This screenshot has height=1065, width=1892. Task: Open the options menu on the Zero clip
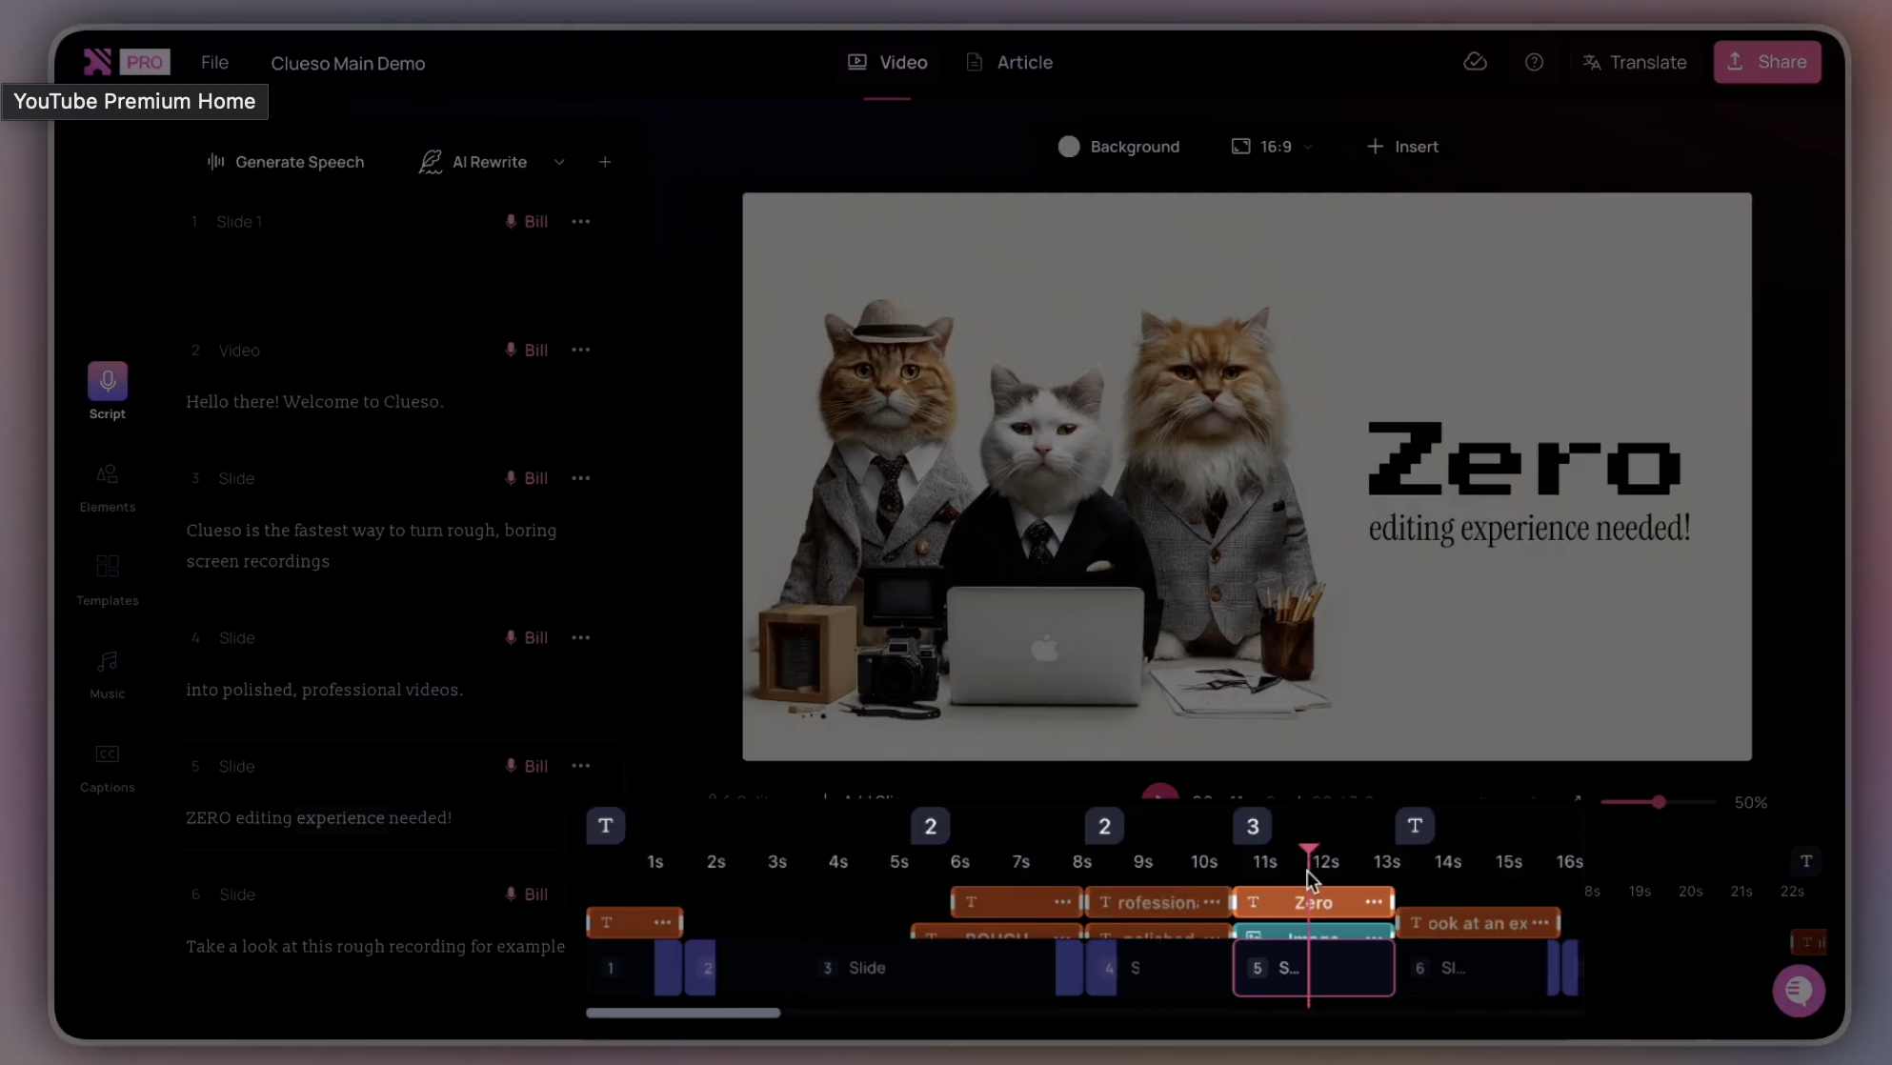pos(1374,901)
